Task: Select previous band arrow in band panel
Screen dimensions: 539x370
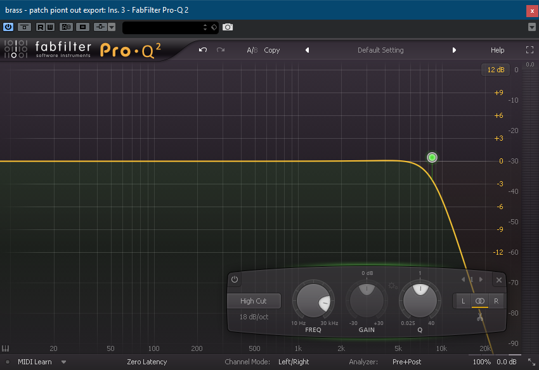Action: pyautogui.click(x=463, y=279)
